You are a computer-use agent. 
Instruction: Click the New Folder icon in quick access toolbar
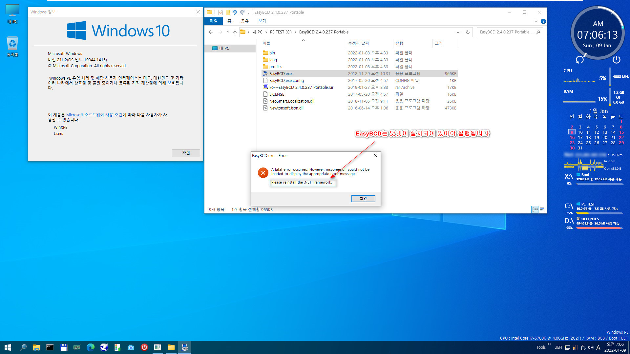(228, 12)
